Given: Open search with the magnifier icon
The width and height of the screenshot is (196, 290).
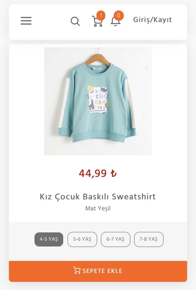Looking at the screenshot, I should tap(75, 21).
